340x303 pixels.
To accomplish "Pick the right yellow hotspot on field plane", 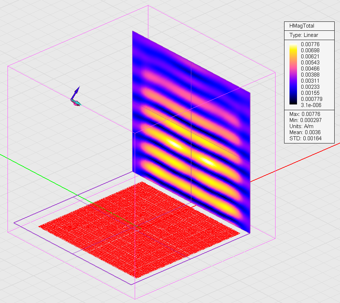I will (x=208, y=161).
